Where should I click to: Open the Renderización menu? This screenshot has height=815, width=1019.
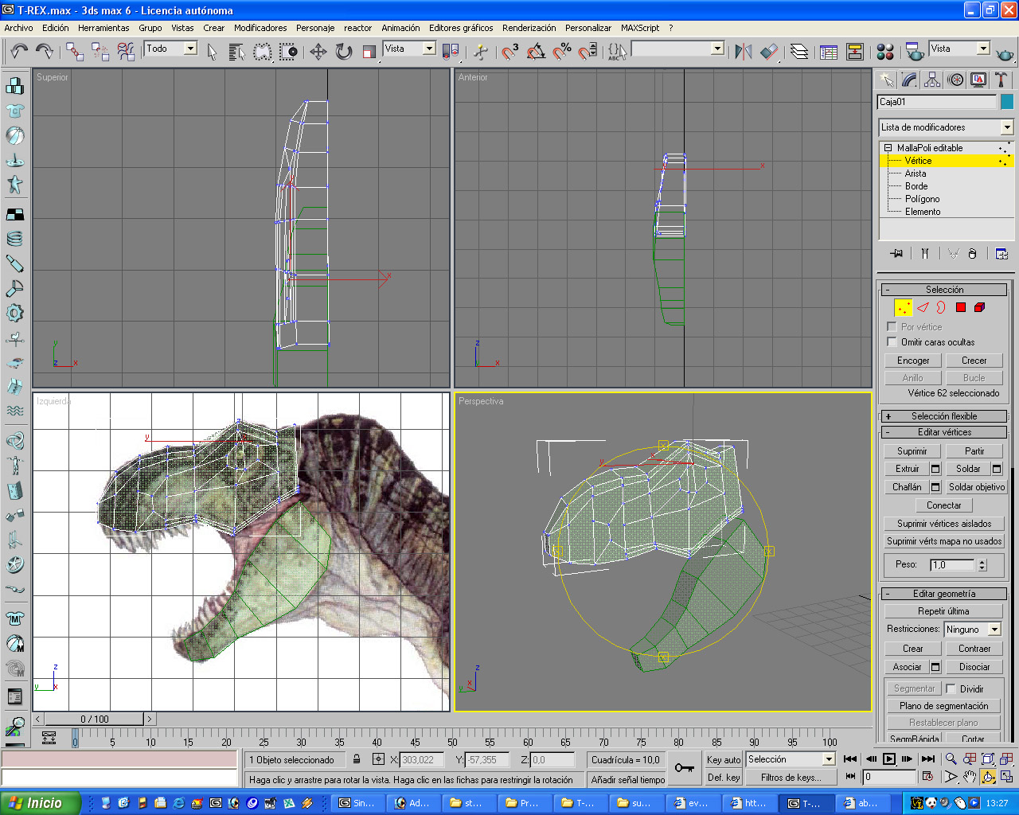529,28
